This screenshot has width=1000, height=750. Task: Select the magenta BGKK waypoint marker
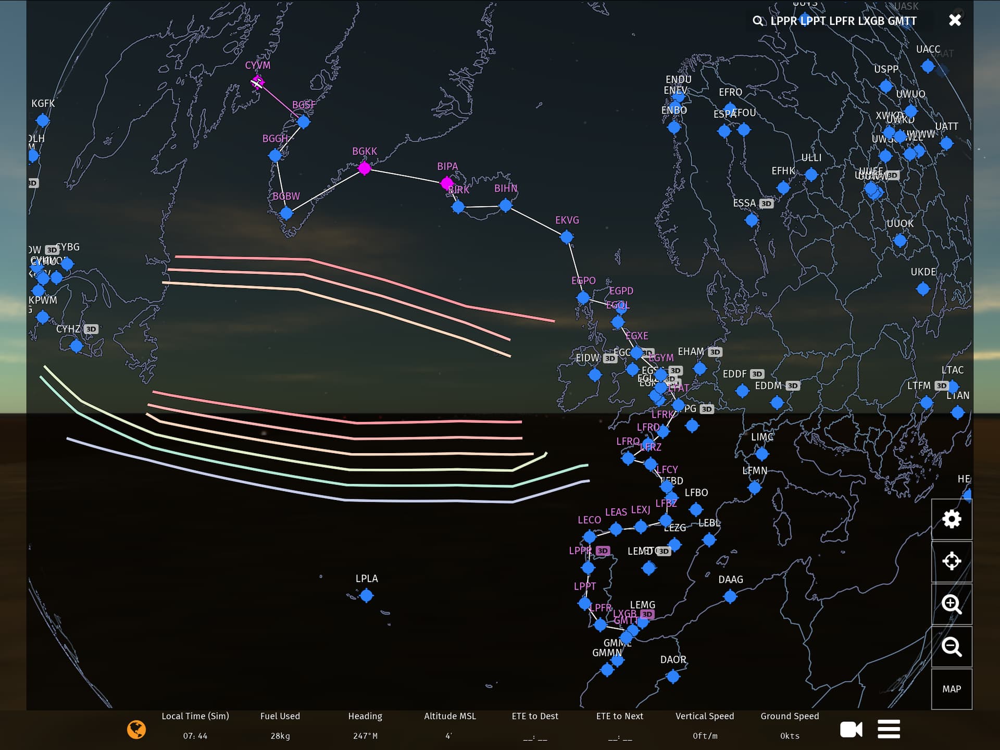[365, 168]
